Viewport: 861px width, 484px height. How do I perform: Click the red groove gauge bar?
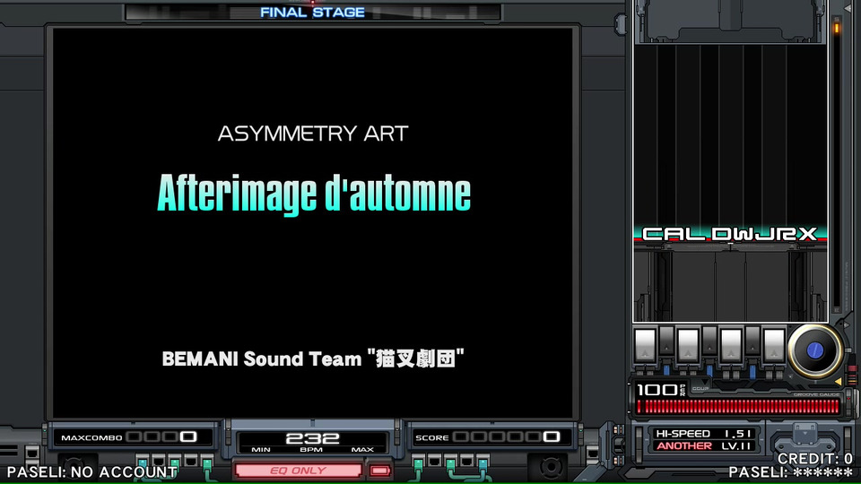coord(738,407)
